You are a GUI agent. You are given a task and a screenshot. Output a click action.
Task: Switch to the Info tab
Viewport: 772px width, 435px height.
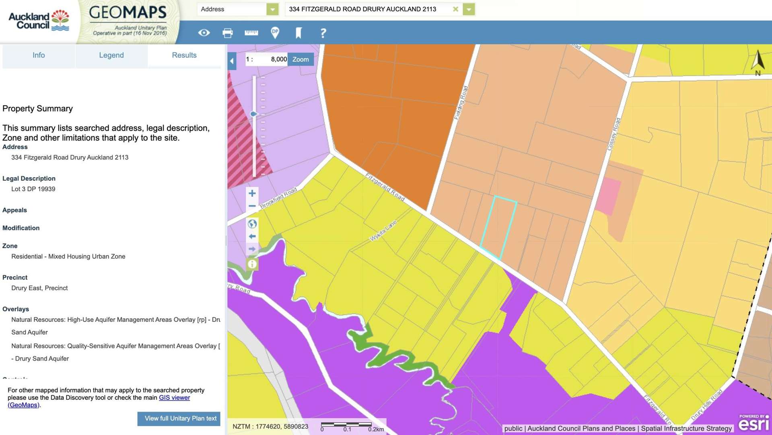tap(39, 55)
